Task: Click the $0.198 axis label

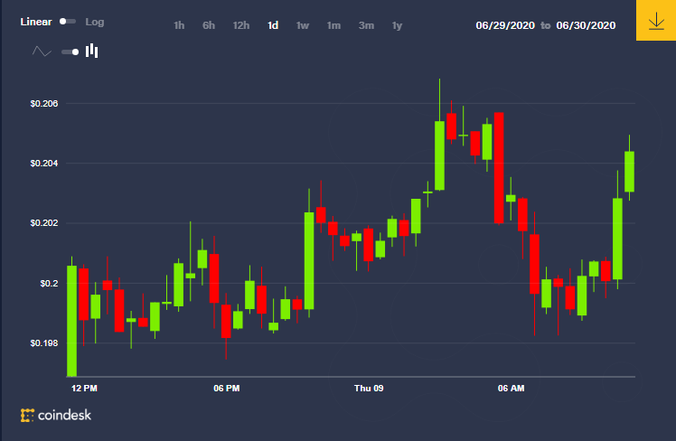Action: [x=44, y=343]
